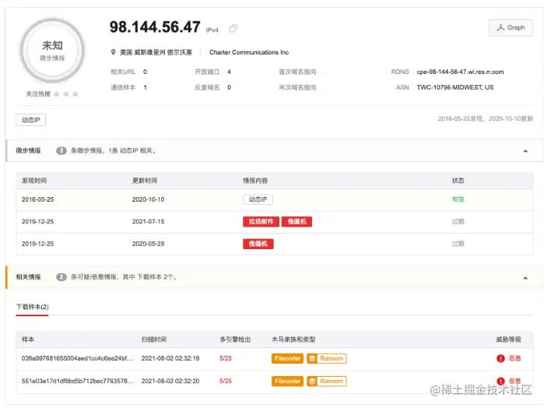This screenshot has width=544, height=408.
Task: Click update date 2021-07-15
Action: [x=148, y=222]
